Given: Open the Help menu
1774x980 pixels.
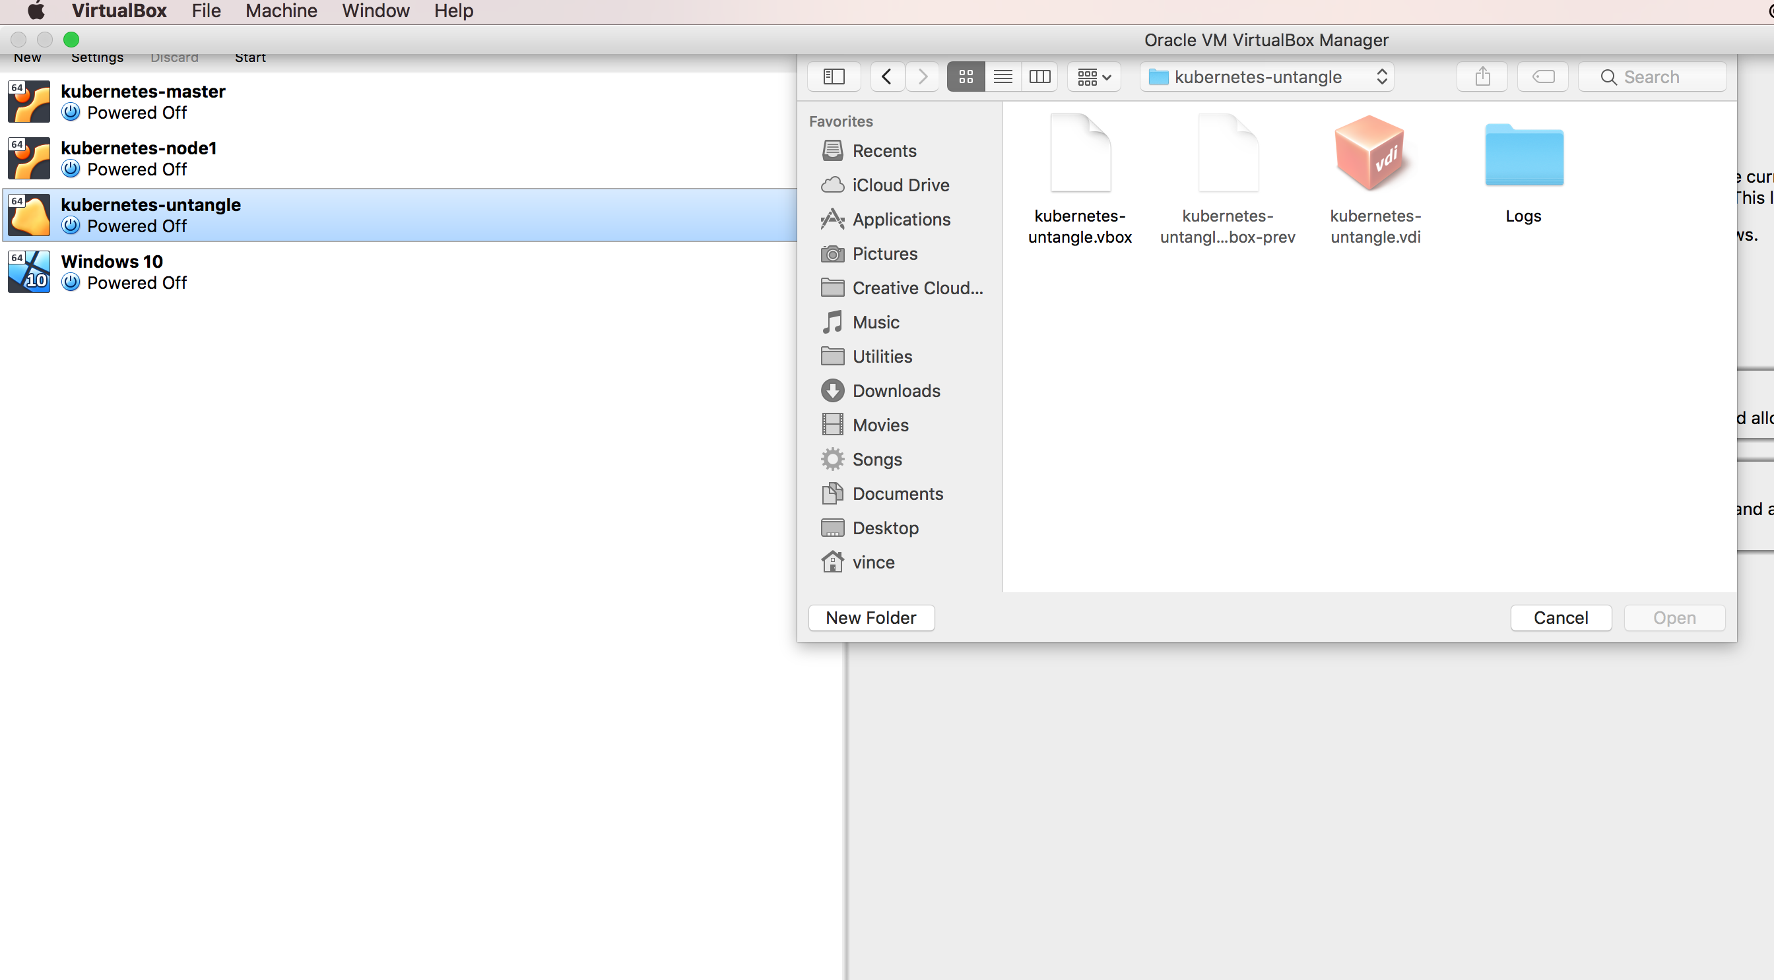Looking at the screenshot, I should [x=454, y=11].
